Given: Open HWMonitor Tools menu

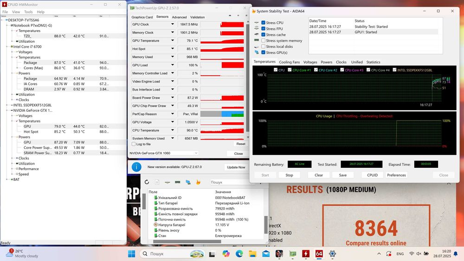Looking at the screenshot, I should [x=28, y=12].
